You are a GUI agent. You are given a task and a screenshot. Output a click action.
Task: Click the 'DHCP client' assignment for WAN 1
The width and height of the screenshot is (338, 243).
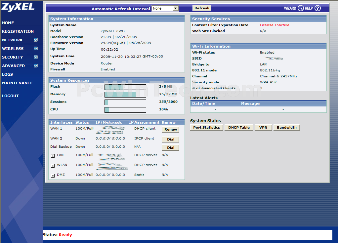(x=145, y=128)
